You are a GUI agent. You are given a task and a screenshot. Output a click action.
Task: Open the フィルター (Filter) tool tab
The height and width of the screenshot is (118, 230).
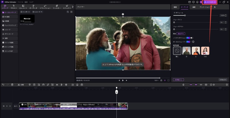57,7
